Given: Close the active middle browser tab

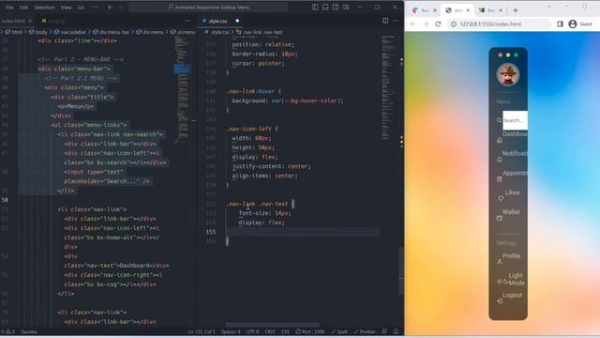Looking at the screenshot, I should click(x=468, y=10).
